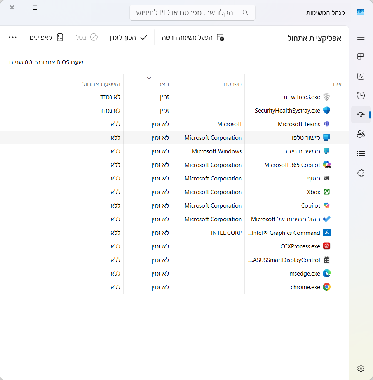This screenshot has height=380, width=373.
Task: Click the chrome.exe icon
Action: click(327, 287)
